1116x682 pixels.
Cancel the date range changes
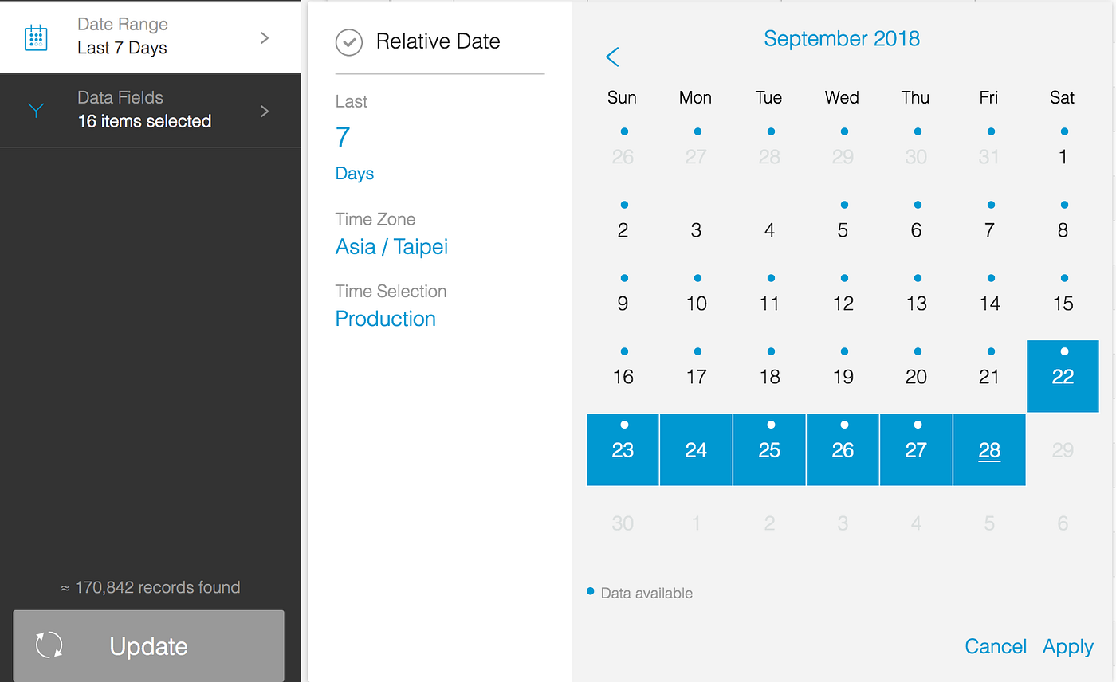996,646
